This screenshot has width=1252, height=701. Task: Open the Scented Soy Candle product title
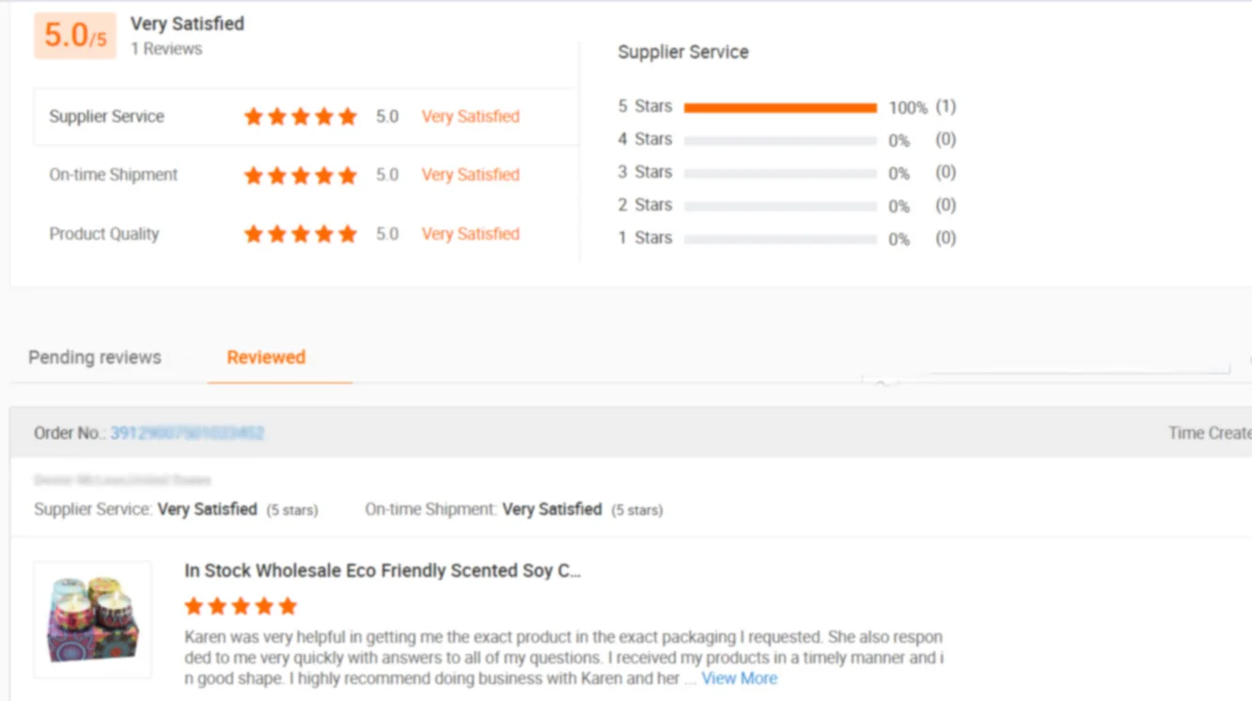pyautogui.click(x=383, y=570)
